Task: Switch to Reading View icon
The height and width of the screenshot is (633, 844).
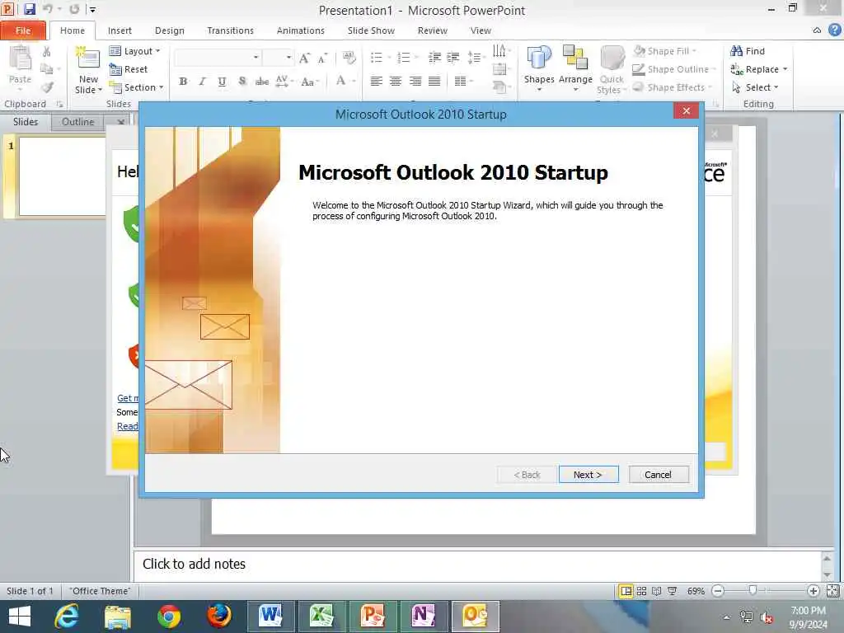Action: 657,591
